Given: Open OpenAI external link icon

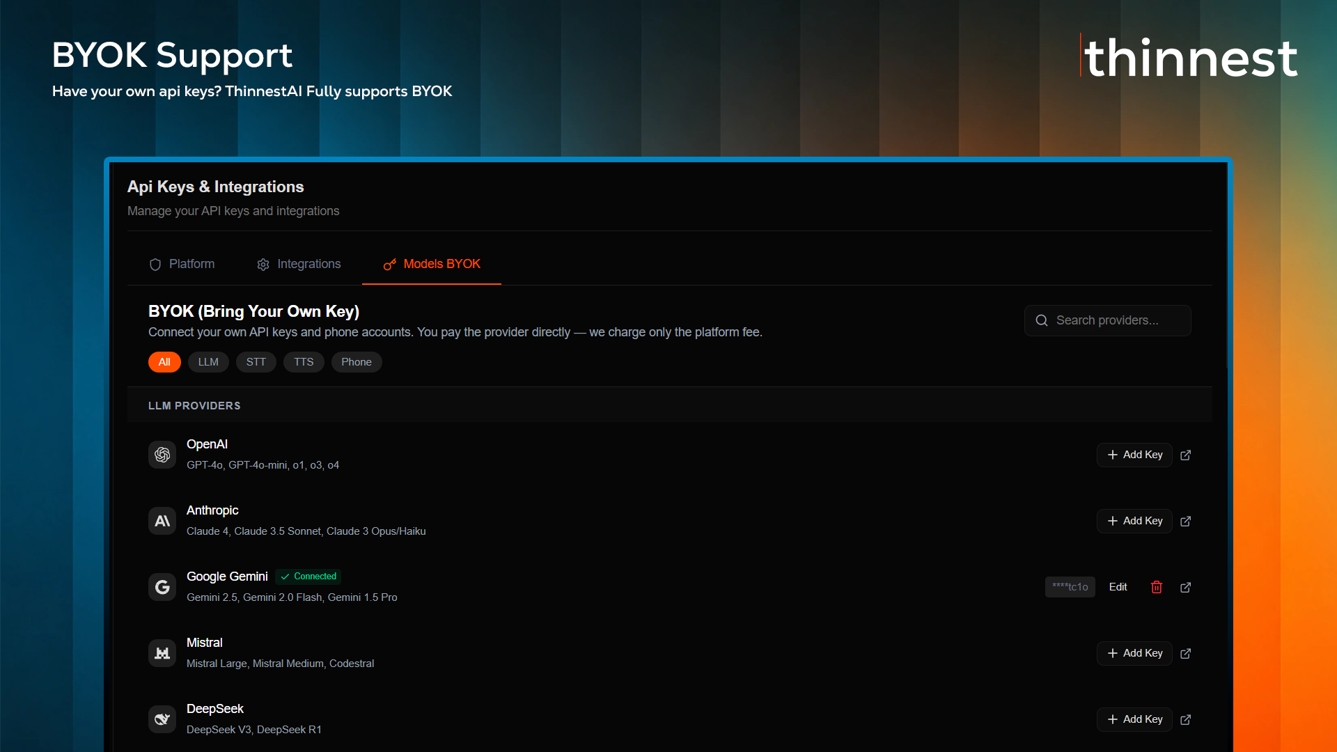Looking at the screenshot, I should click(x=1186, y=455).
